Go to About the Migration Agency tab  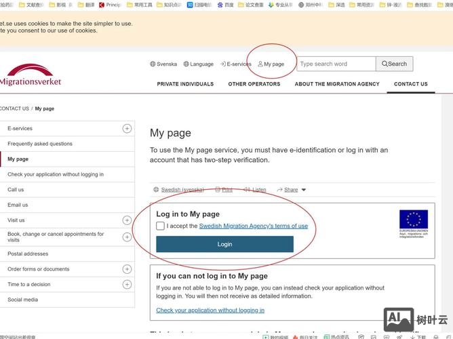point(337,84)
